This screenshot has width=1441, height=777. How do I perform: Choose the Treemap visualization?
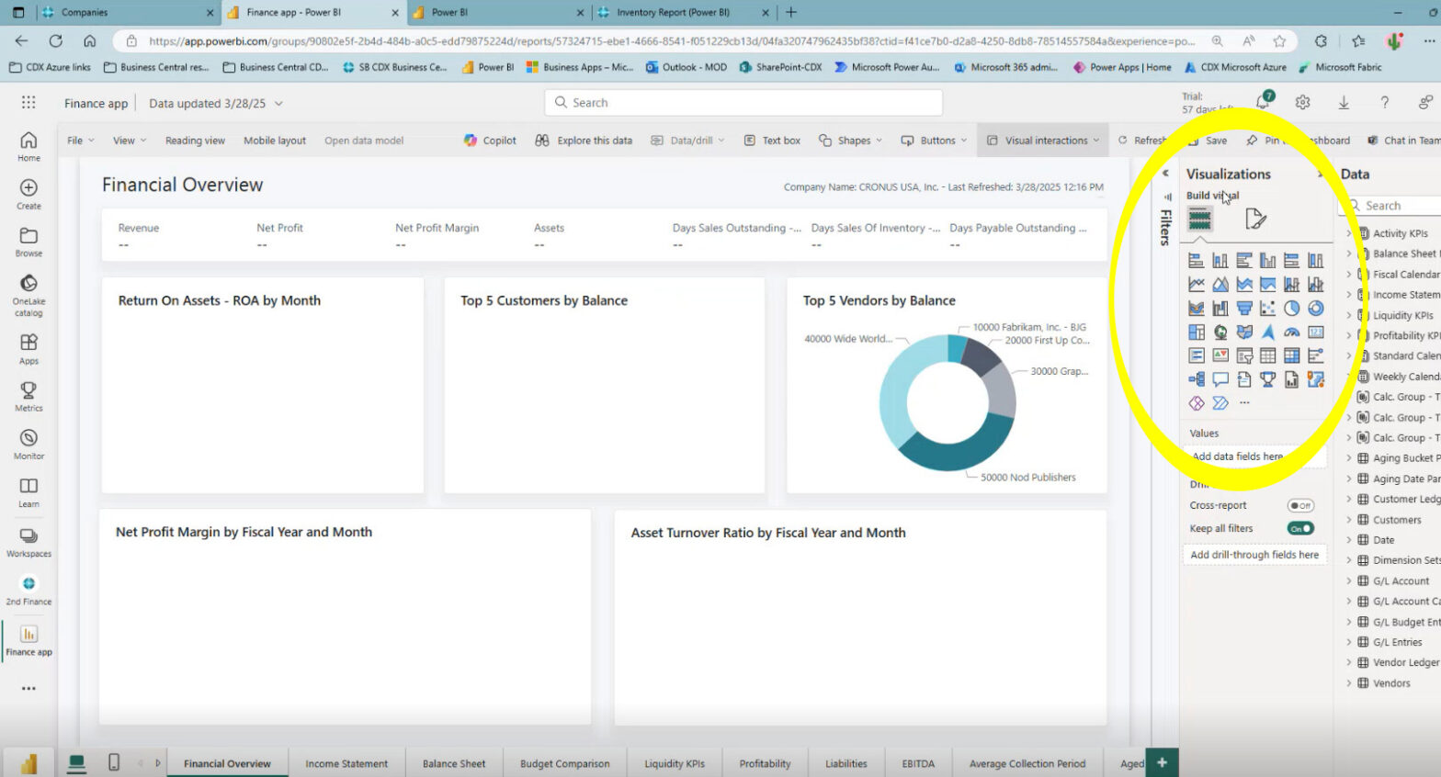(x=1196, y=332)
